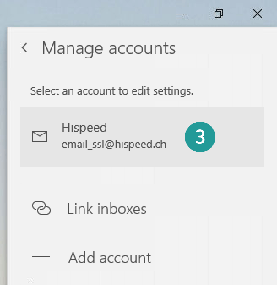Select the text 'Select an account to edit settings.'

[111, 91]
